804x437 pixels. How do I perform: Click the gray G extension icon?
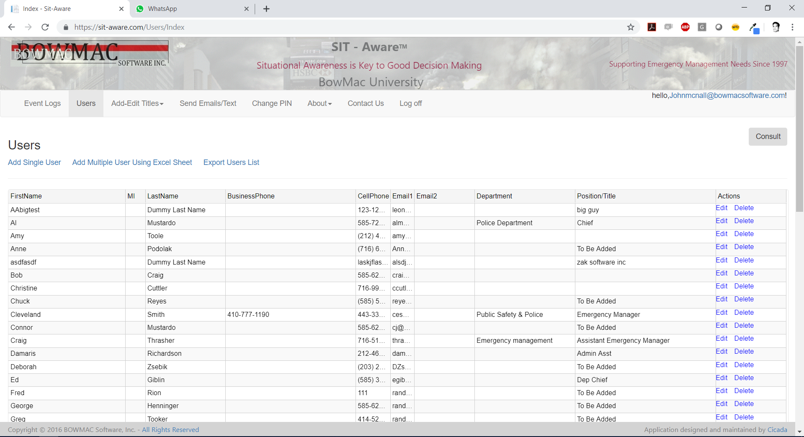(x=702, y=27)
